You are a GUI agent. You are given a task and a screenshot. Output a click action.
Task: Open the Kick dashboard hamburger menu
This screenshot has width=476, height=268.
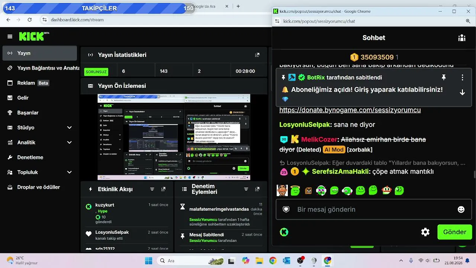coord(10,36)
